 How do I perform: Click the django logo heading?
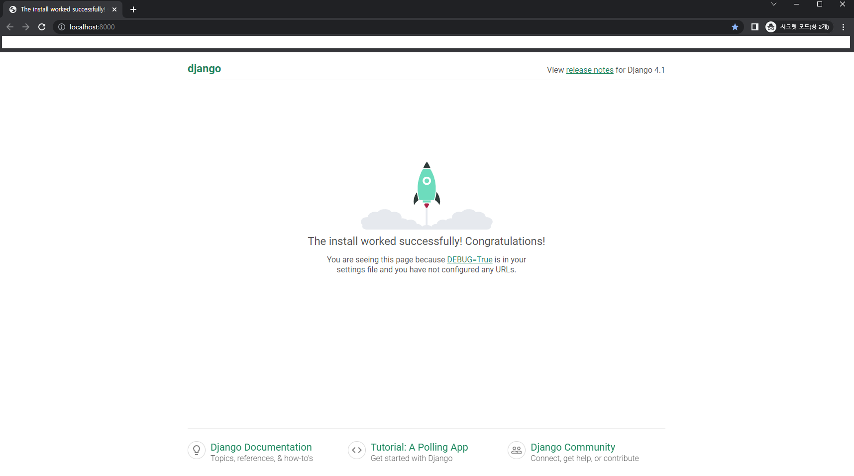coord(204,69)
